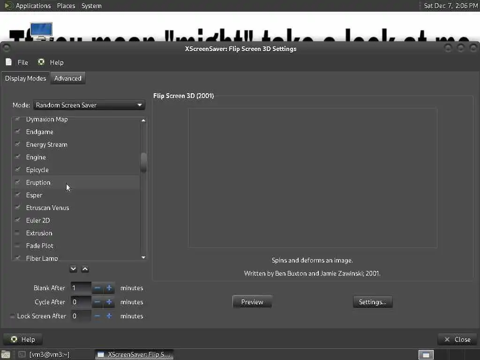Open the System menu
This screenshot has height=360, width=480.
pos(91,6)
